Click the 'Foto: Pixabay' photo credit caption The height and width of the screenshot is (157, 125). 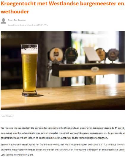tap(7, 116)
